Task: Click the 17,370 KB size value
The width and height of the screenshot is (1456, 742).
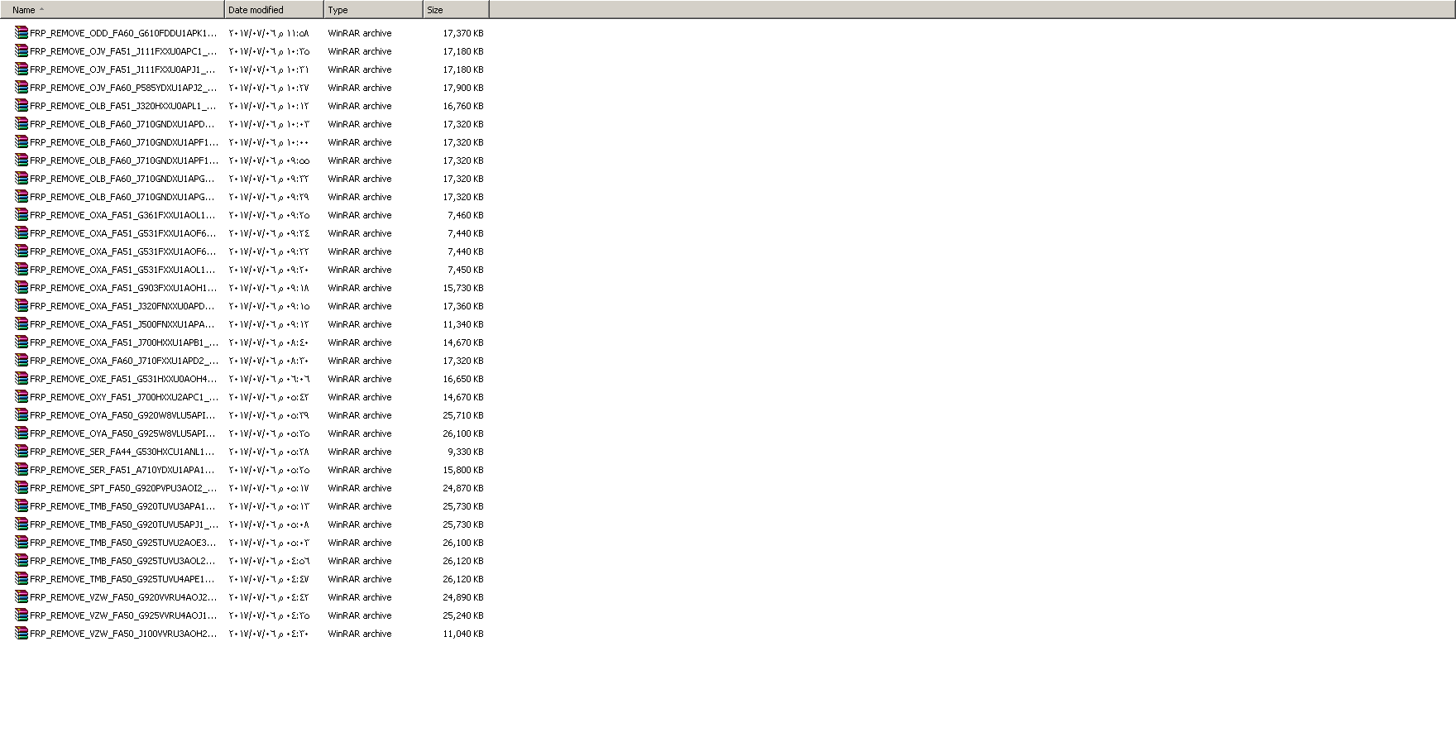Action: 463,33
